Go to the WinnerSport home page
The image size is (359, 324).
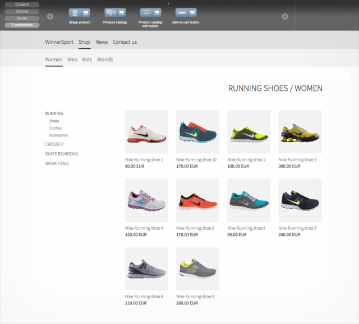pos(59,42)
